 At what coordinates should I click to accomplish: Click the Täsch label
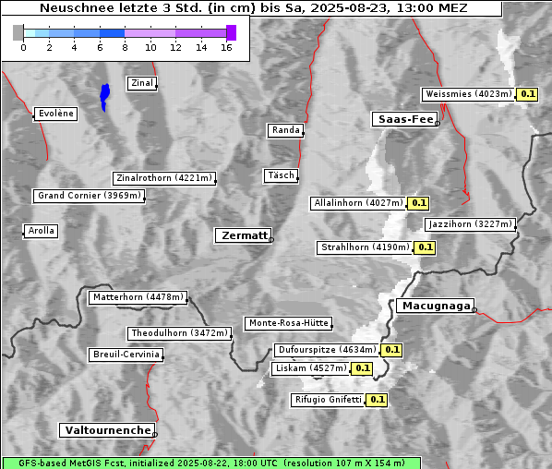tap(281, 175)
